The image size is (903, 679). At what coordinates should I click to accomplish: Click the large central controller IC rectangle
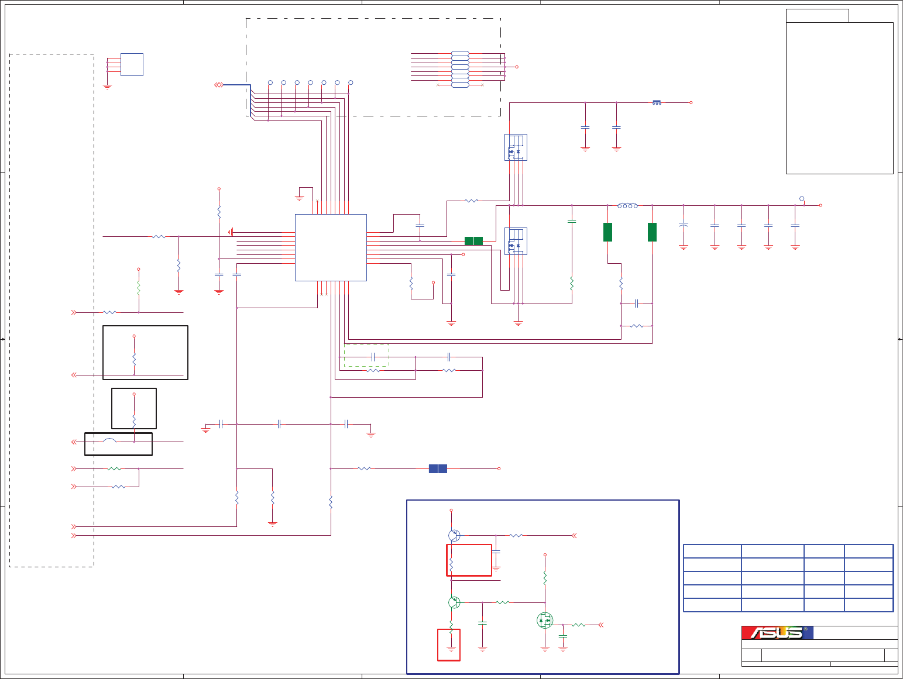[x=331, y=247]
